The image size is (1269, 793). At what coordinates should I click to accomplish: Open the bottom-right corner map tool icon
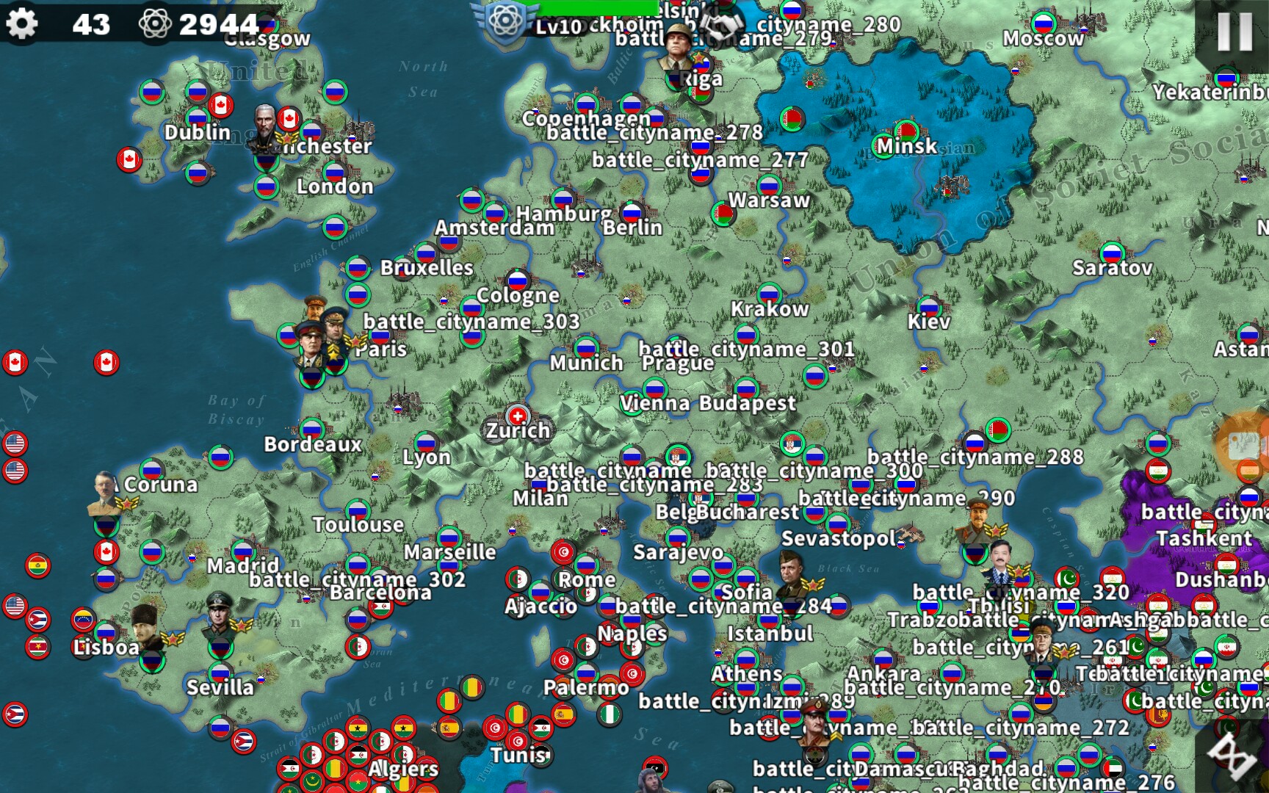tap(1234, 756)
